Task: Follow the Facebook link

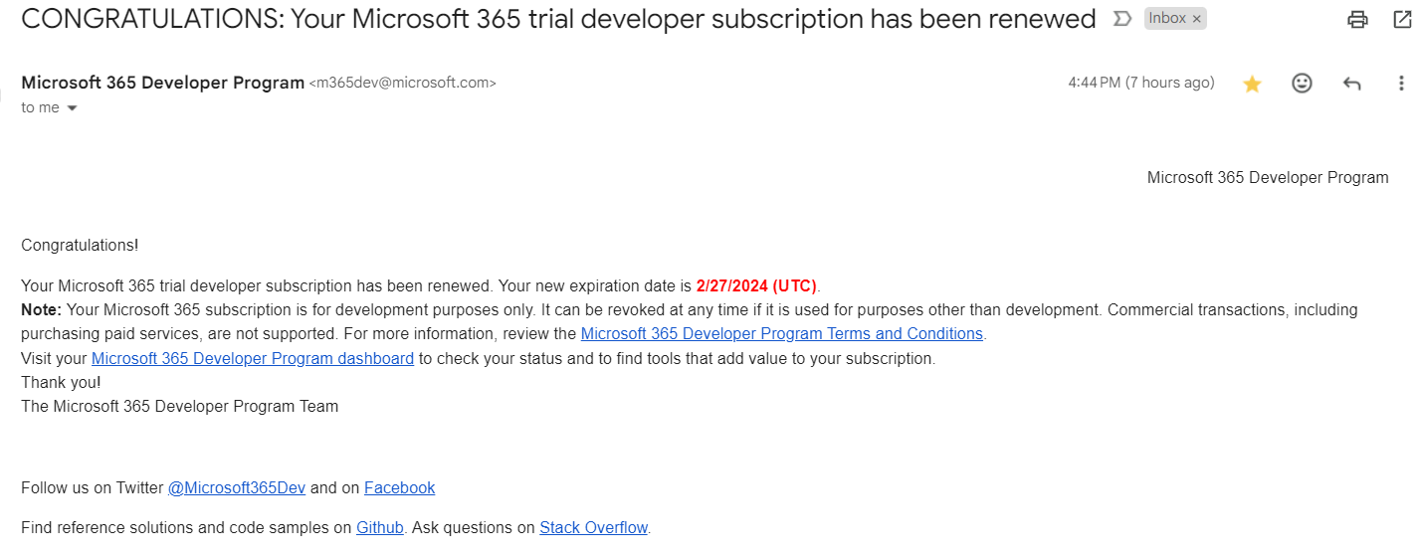Action: click(x=399, y=487)
